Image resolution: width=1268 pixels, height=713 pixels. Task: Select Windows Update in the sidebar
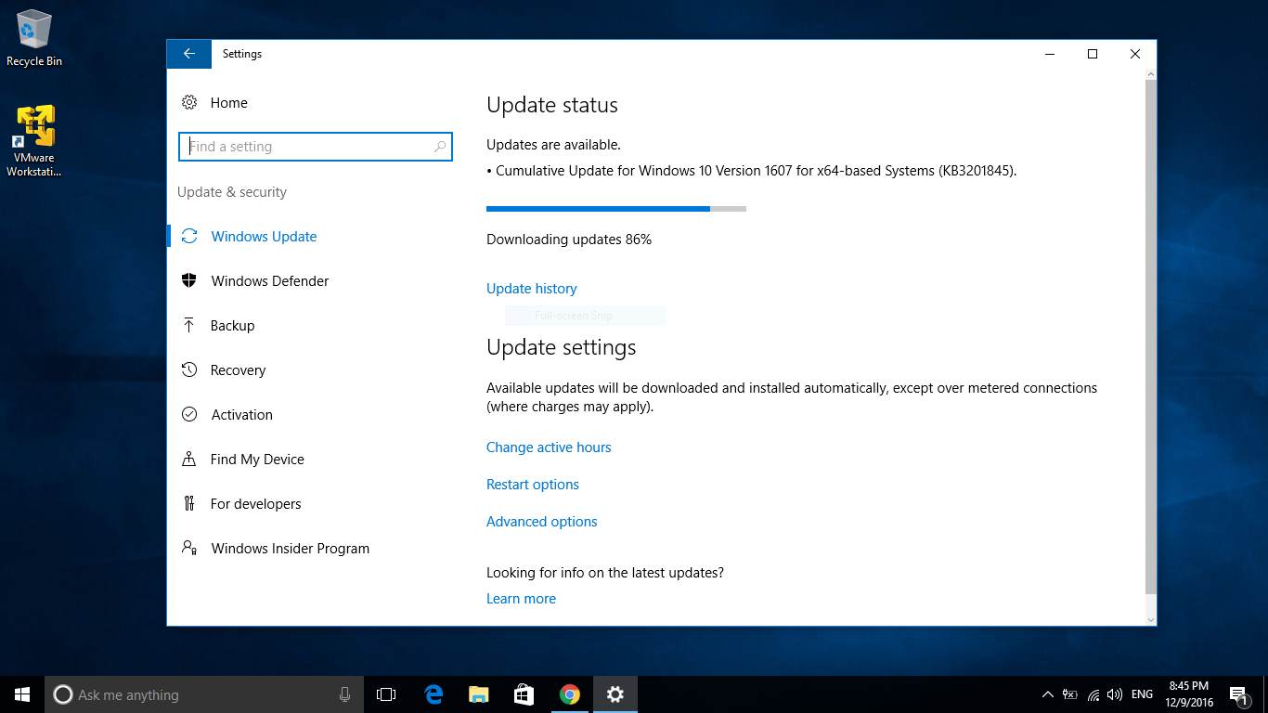coord(264,236)
